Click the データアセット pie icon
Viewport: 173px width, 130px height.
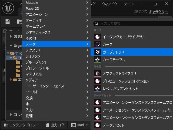98,125
